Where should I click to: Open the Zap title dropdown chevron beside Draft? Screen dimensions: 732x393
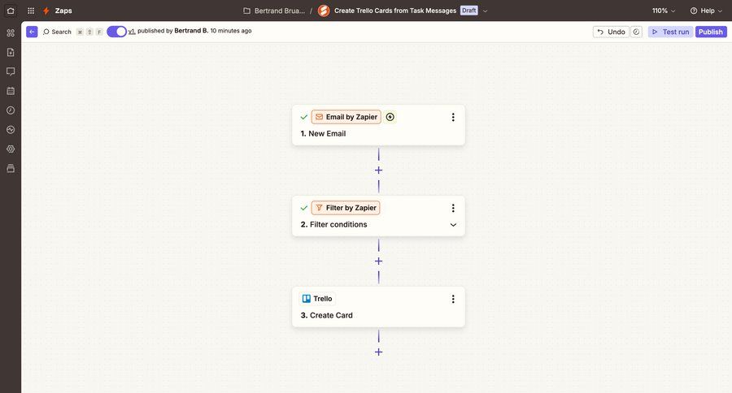click(x=485, y=11)
